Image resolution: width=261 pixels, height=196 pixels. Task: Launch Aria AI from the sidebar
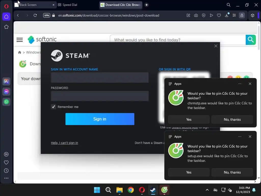[6, 81]
